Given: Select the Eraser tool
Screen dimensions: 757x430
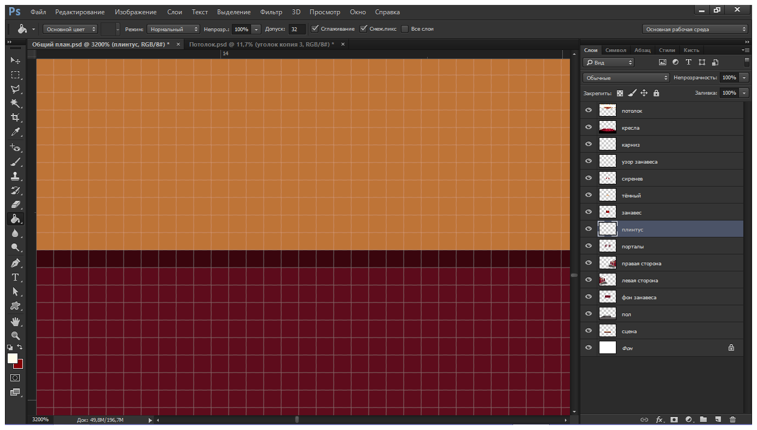Looking at the screenshot, I should pyautogui.click(x=15, y=205).
